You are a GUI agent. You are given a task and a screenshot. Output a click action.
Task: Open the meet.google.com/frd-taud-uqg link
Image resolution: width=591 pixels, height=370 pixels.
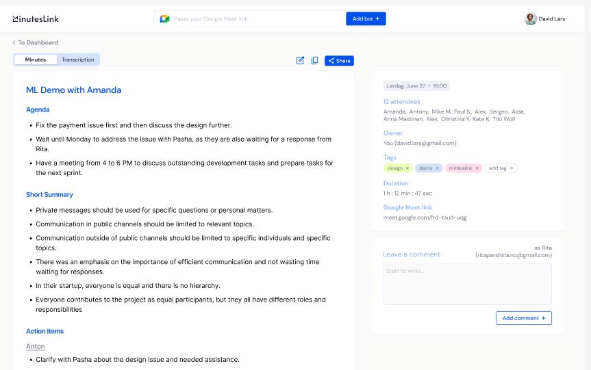pyautogui.click(x=425, y=217)
